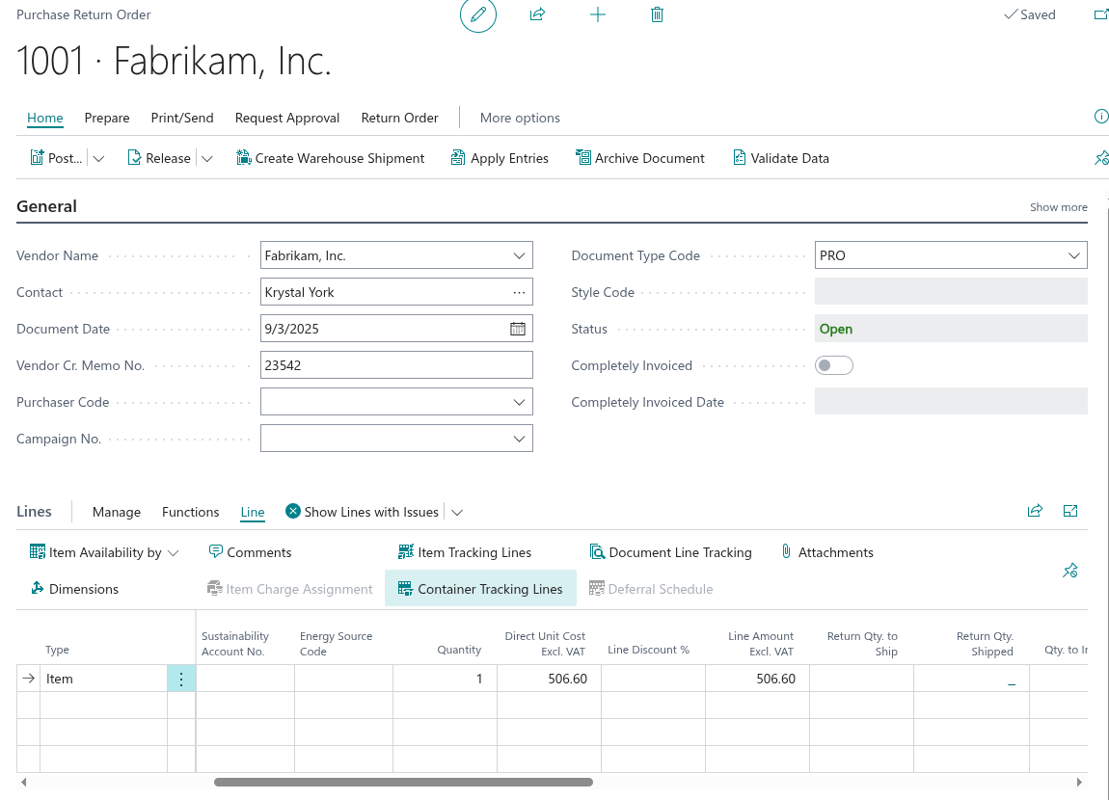Click the plus icon to create new
This screenshot has width=1109, height=800.
click(x=598, y=15)
